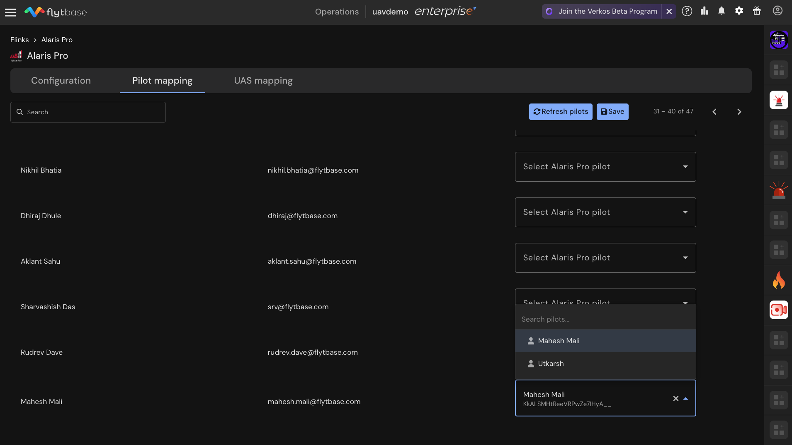Click the Refresh pilots button
The width and height of the screenshot is (792, 445).
pos(560,112)
